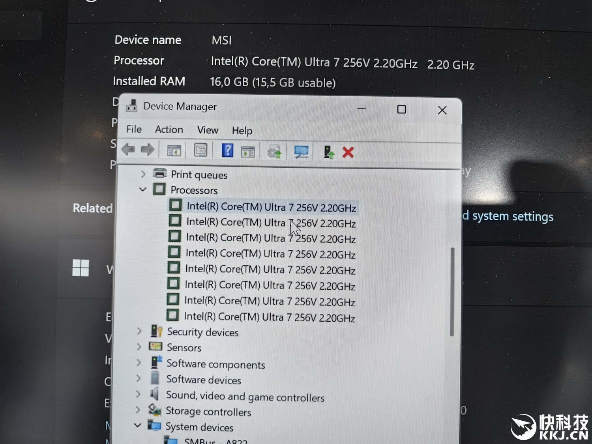This screenshot has height=444, width=592.
Task: Click the Device Manager vertical scrollbar thumb
Action: 452,292
